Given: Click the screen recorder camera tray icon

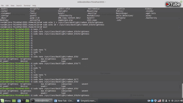Looking at the screenshot, I should [x=149, y=101].
